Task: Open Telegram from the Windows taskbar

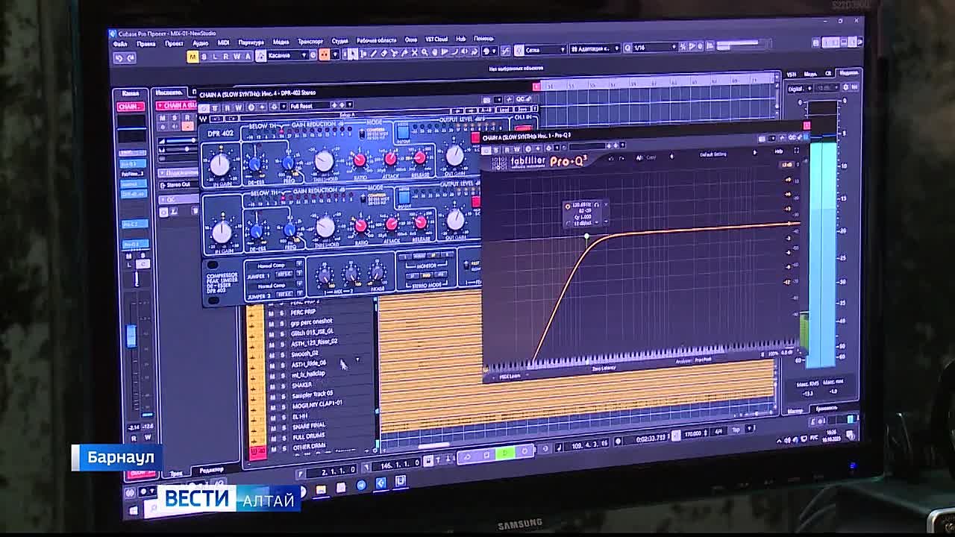Action: 361,485
